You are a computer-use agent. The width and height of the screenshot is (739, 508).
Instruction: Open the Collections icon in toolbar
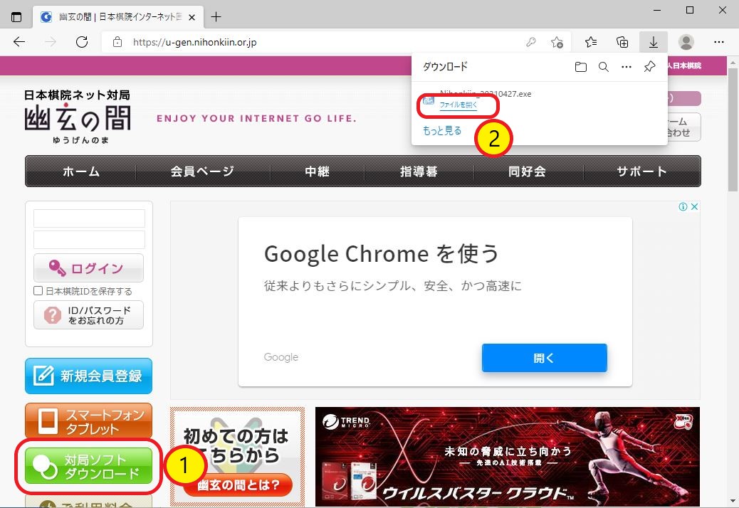point(622,42)
